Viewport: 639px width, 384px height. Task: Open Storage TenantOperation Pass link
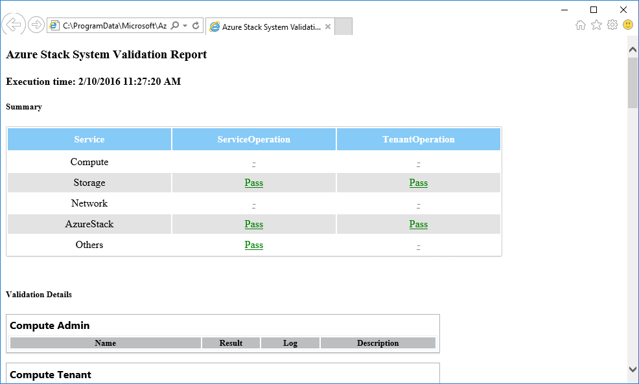tap(419, 183)
